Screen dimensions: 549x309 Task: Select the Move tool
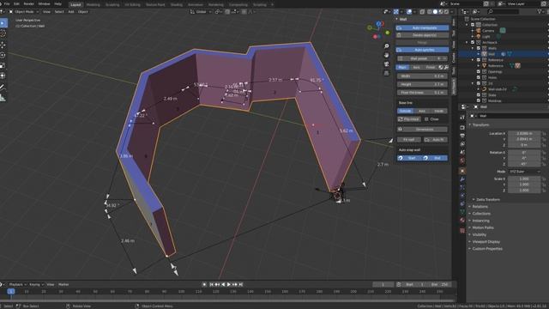click(x=3, y=45)
